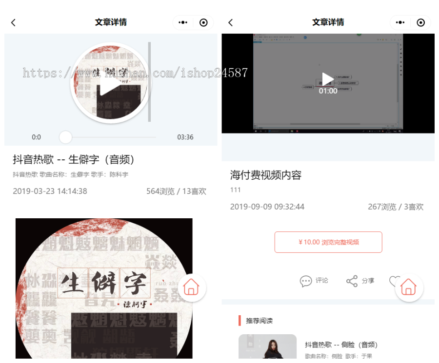439x363 pixels.
Task: Click the 111 description under video title
Action: 235,190
